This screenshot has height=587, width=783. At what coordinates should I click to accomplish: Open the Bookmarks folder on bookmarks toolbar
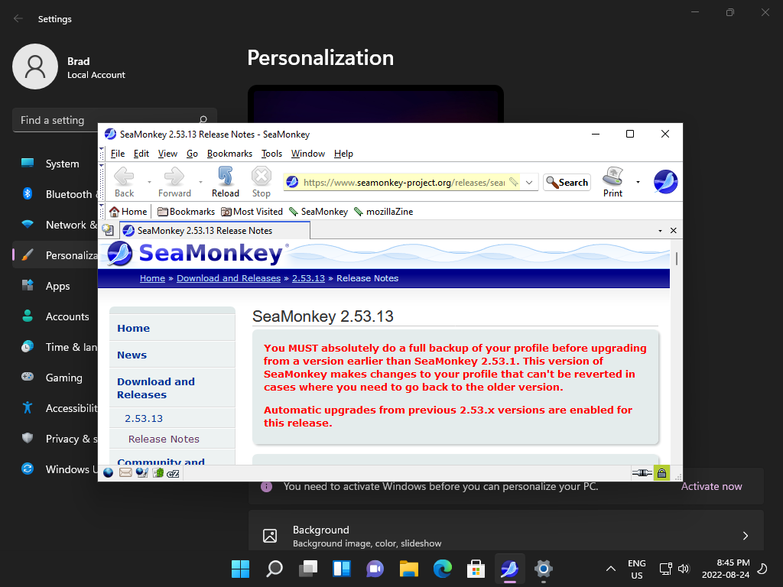(186, 212)
